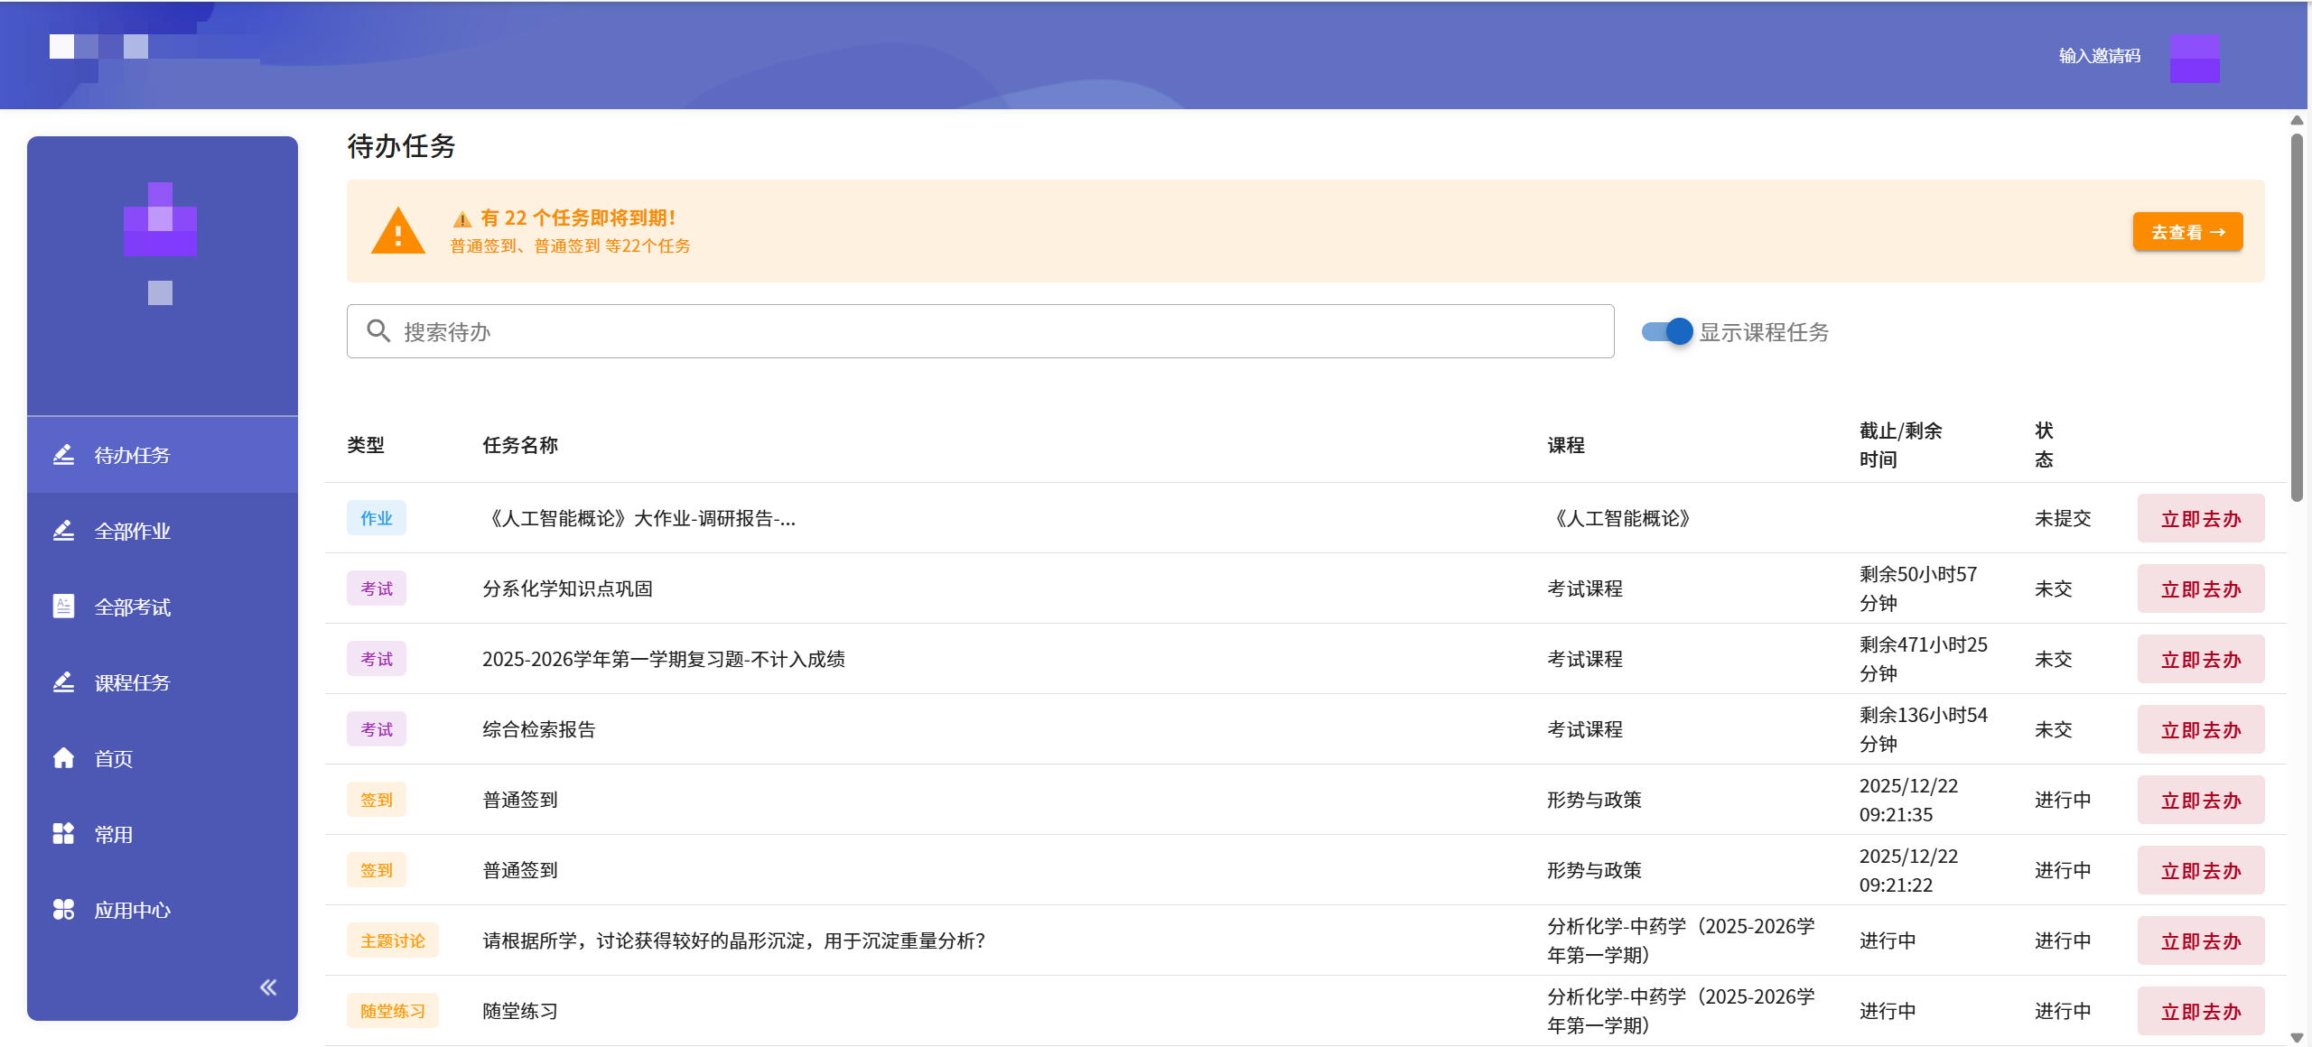Open 输入邀请码 in the top bar
The width and height of the screenshot is (2312, 1047).
[x=2098, y=55]
